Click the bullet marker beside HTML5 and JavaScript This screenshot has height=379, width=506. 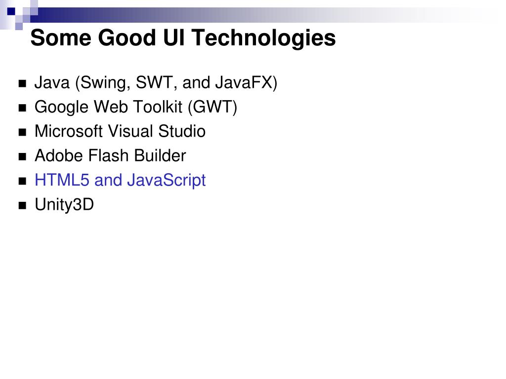(x=22, y=181)
